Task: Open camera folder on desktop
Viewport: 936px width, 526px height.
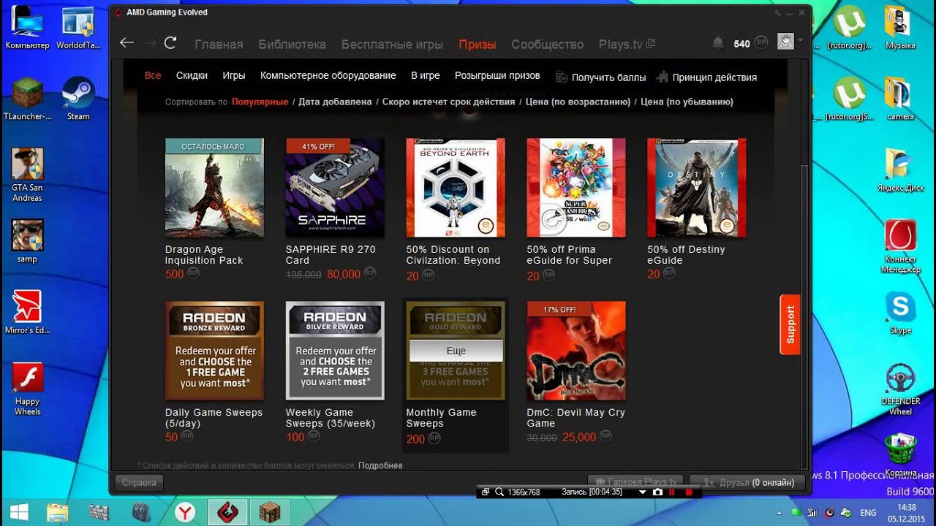Action: point(900,99)
